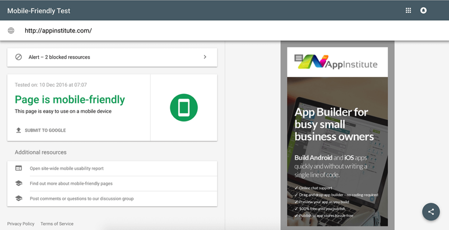Open the account notifications bell icon
The image size is (449, 230).
(x=423, y=11)
